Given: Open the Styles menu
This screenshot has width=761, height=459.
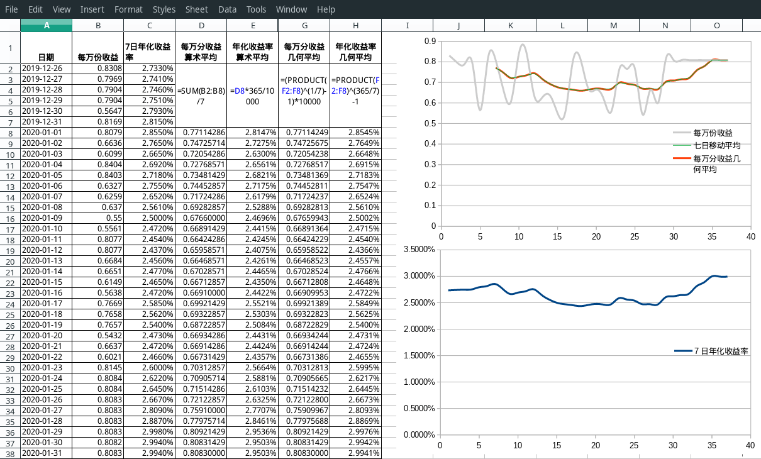Looking at the screenshot, I should coord(164,9).
